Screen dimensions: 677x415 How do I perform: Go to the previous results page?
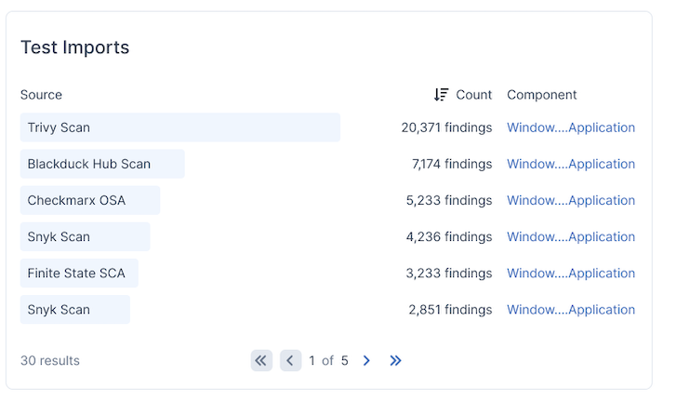[x=290, y=361]
